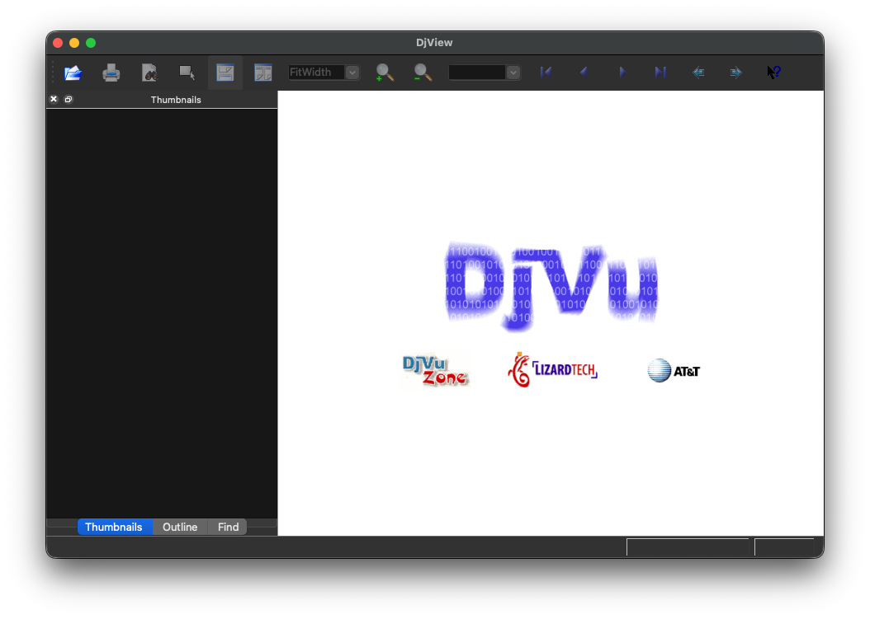The height and width of the screenshot is (619, 870).
Task: Click the page number combo box field
Action: (477, 73)
